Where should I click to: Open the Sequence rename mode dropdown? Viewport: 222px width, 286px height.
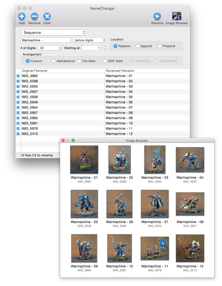pyautogui.click(x=54, y=33)
